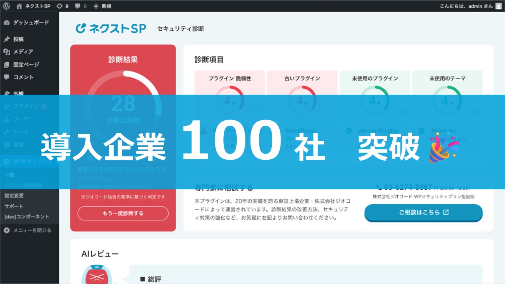Click the WPセキュリティプラン担当宛 contact line
505x284 pixels.
click(423, 196)
